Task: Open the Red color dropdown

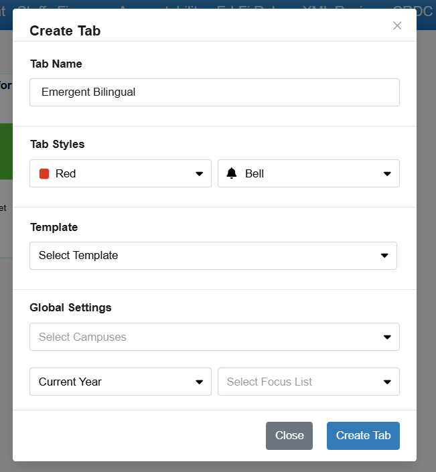Action: tap(121, 173)
